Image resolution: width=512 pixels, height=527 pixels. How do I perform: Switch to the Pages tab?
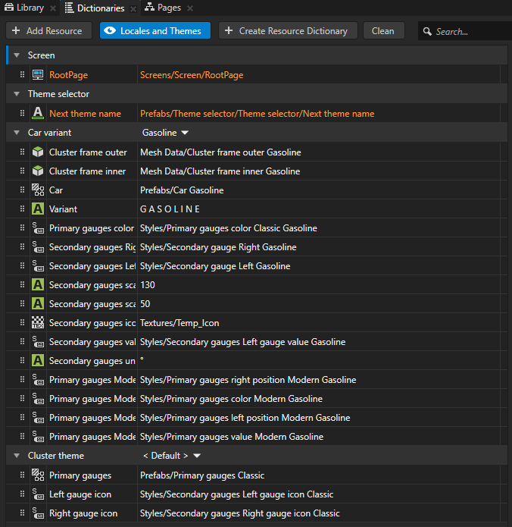[164, 8]
